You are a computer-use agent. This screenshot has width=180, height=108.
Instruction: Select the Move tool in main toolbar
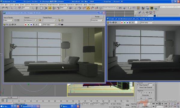50,8
